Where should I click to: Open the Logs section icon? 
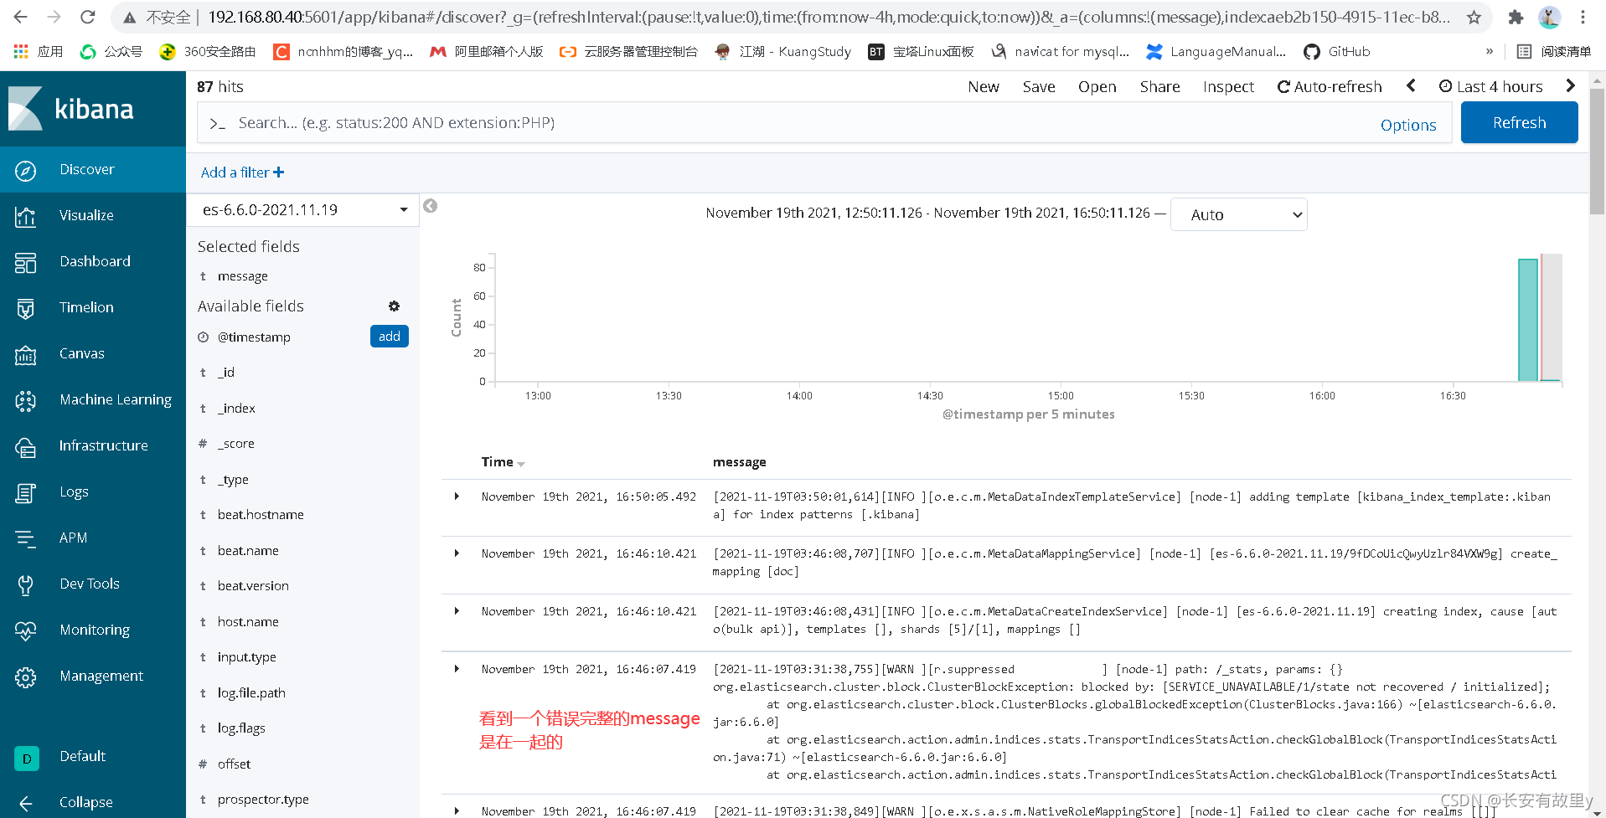coord(26,492)
